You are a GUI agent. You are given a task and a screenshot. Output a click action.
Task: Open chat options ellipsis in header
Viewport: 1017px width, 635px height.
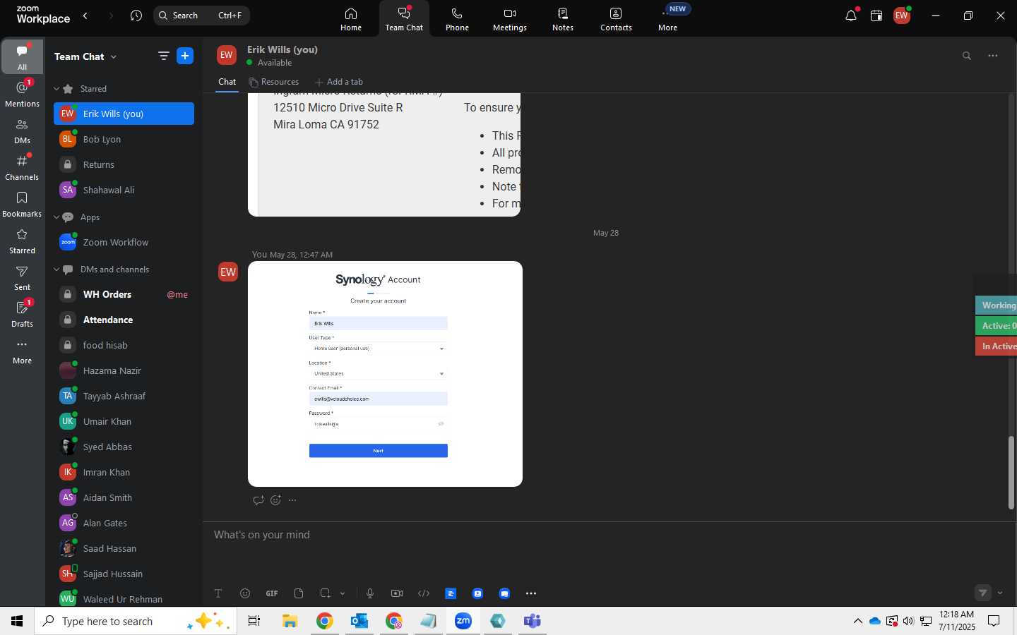(993, 56)
